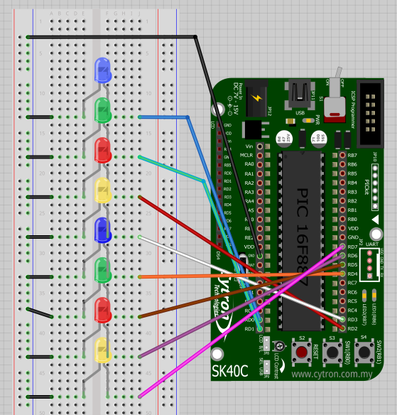Click the RD1 header pin with the teal wire
Image resolution: width=397 pixels, height=415 pixels.
260,329
